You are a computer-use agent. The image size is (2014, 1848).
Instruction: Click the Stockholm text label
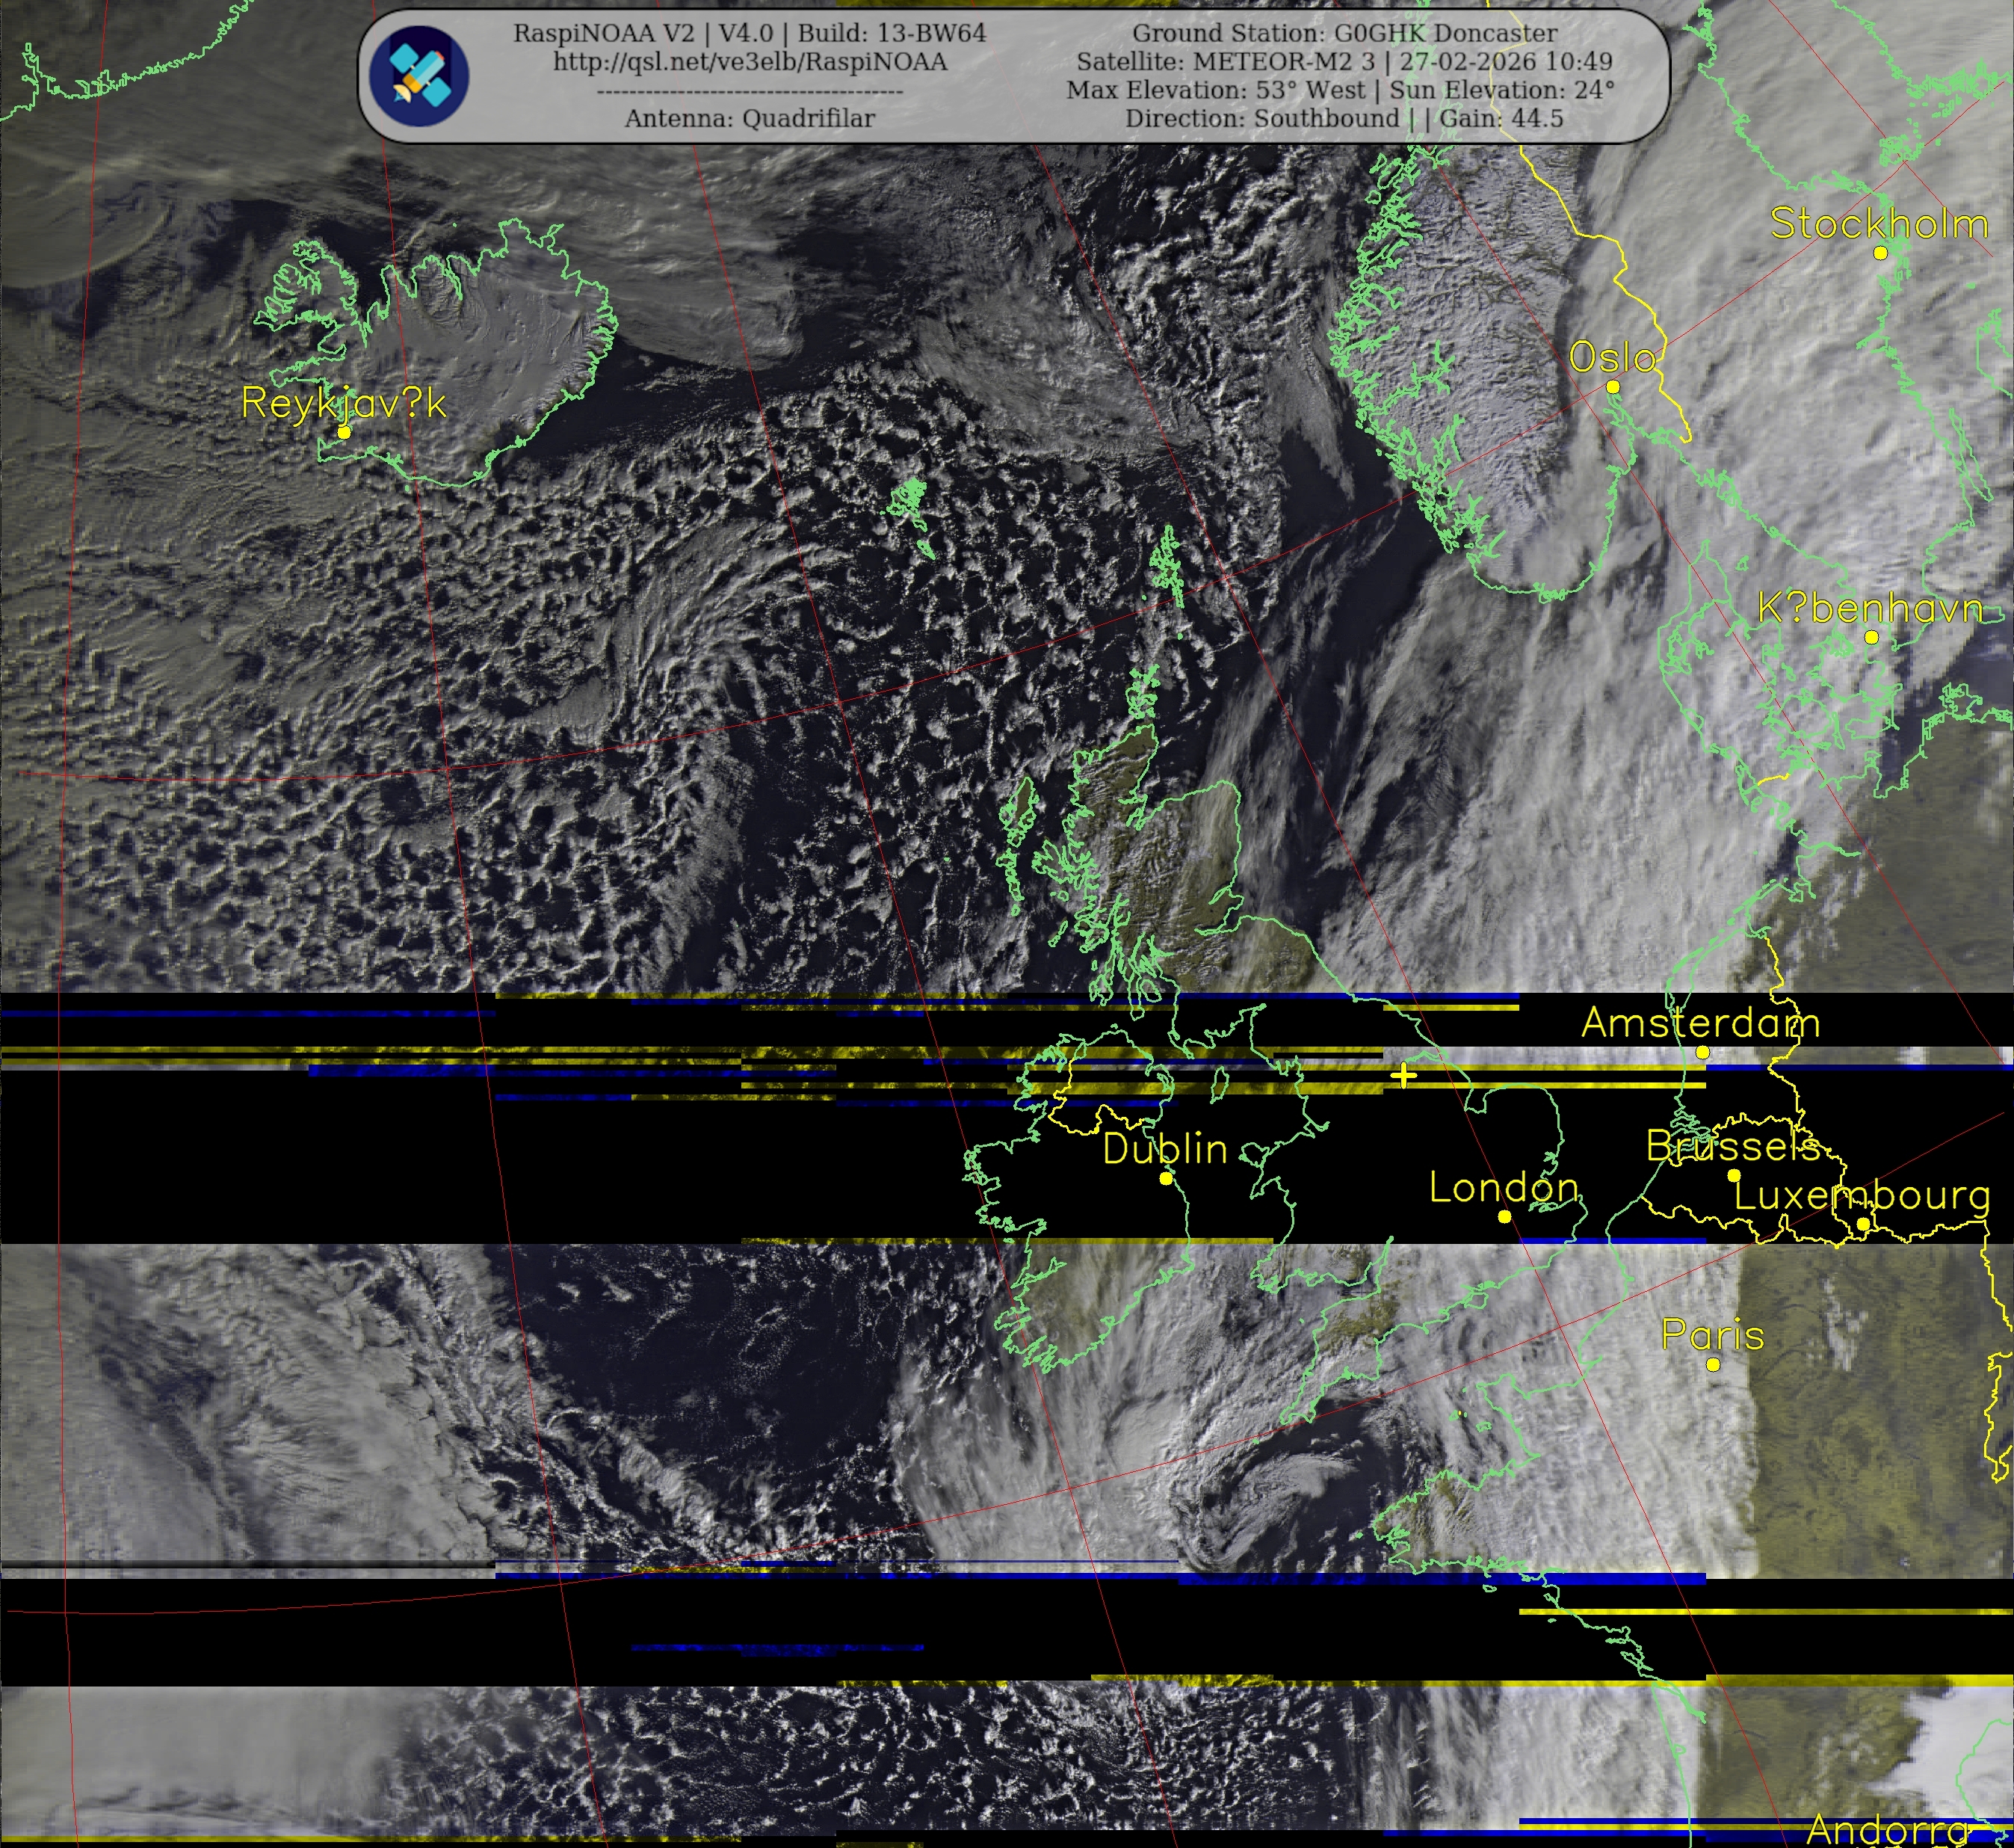click(x=1879, y=223)
